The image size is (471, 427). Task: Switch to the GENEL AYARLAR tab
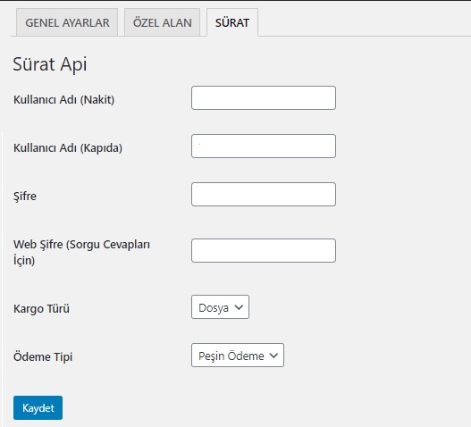click(x=67, y=22)
